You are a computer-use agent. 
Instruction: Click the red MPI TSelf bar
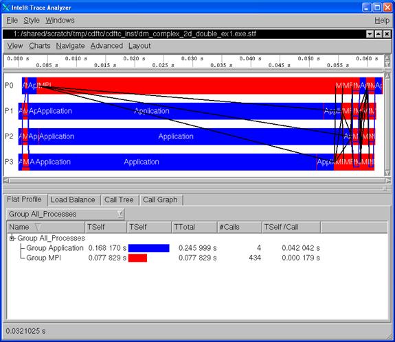click(x=137, y=258)
